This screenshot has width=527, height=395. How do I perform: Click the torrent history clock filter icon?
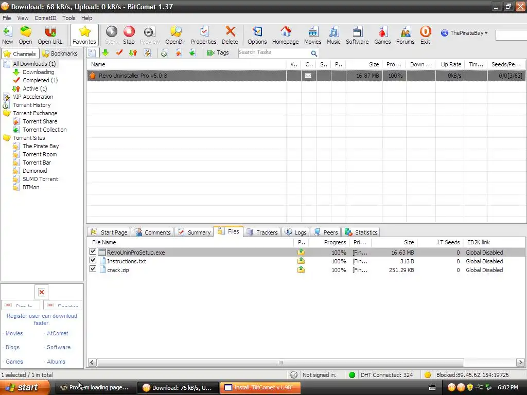coord(164,53)
